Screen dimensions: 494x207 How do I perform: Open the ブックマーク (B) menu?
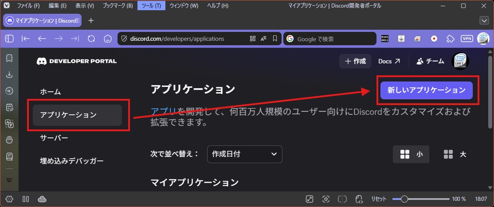118,6
